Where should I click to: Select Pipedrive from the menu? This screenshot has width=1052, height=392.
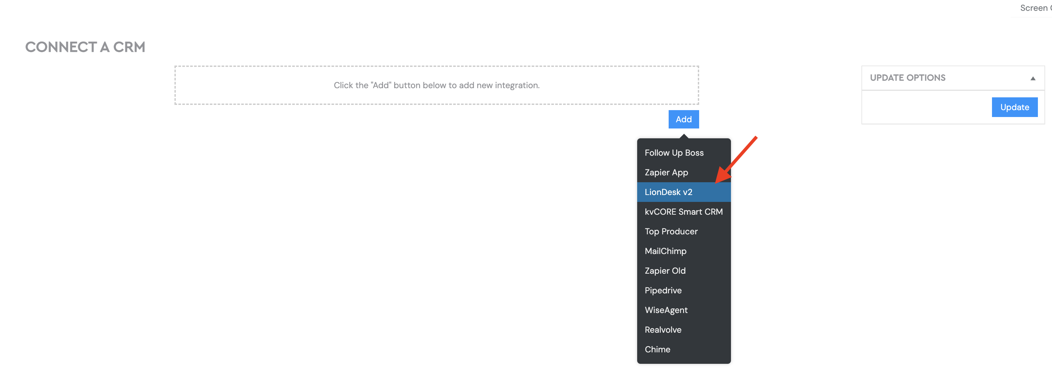pos(684,290)
